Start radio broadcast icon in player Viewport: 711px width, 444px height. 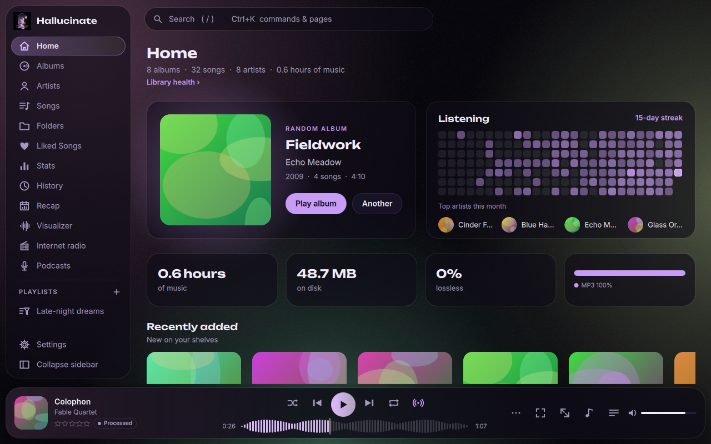(x=418, y=403)
